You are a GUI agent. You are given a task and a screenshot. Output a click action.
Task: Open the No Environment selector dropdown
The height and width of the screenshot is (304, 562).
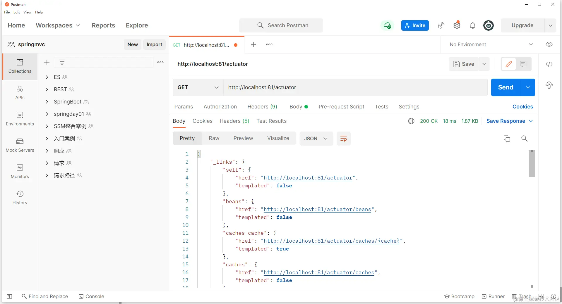point(491,44)
